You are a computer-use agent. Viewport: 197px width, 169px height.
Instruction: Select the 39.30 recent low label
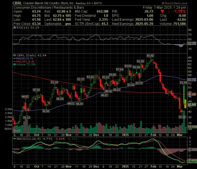[x=182, y=117]
